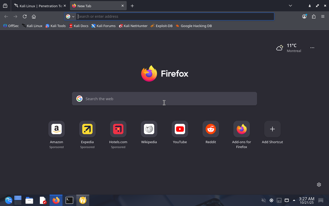The width and height of the screenshot is (329, 206).
Task: Expand the search engine selector dropdown
Action: tap(70, 16)
